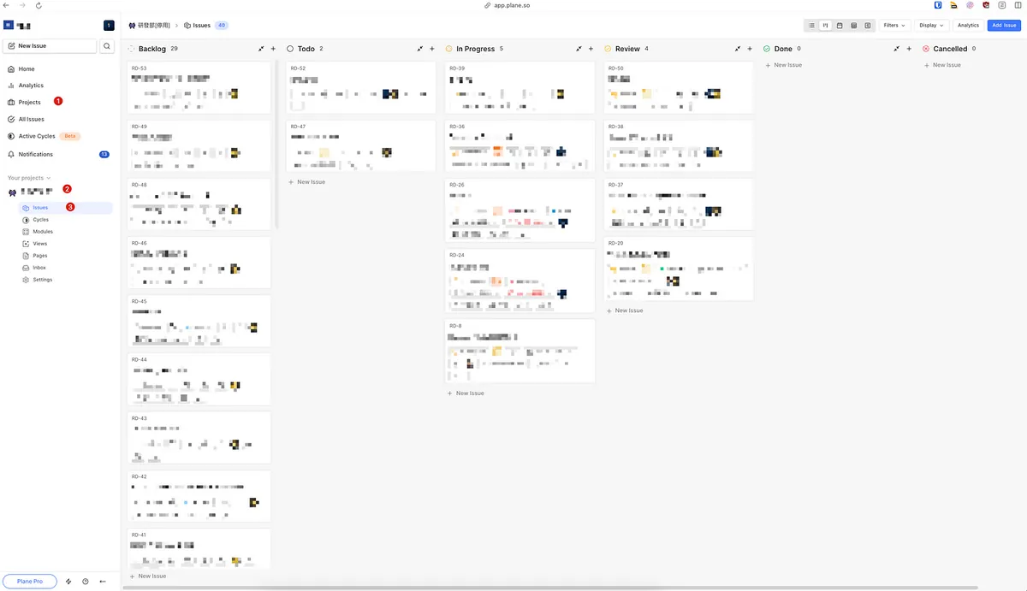The height and width of the screenshot is (591, 1027).
Task: Click the Plane Pro button
Action: [30, 582]
